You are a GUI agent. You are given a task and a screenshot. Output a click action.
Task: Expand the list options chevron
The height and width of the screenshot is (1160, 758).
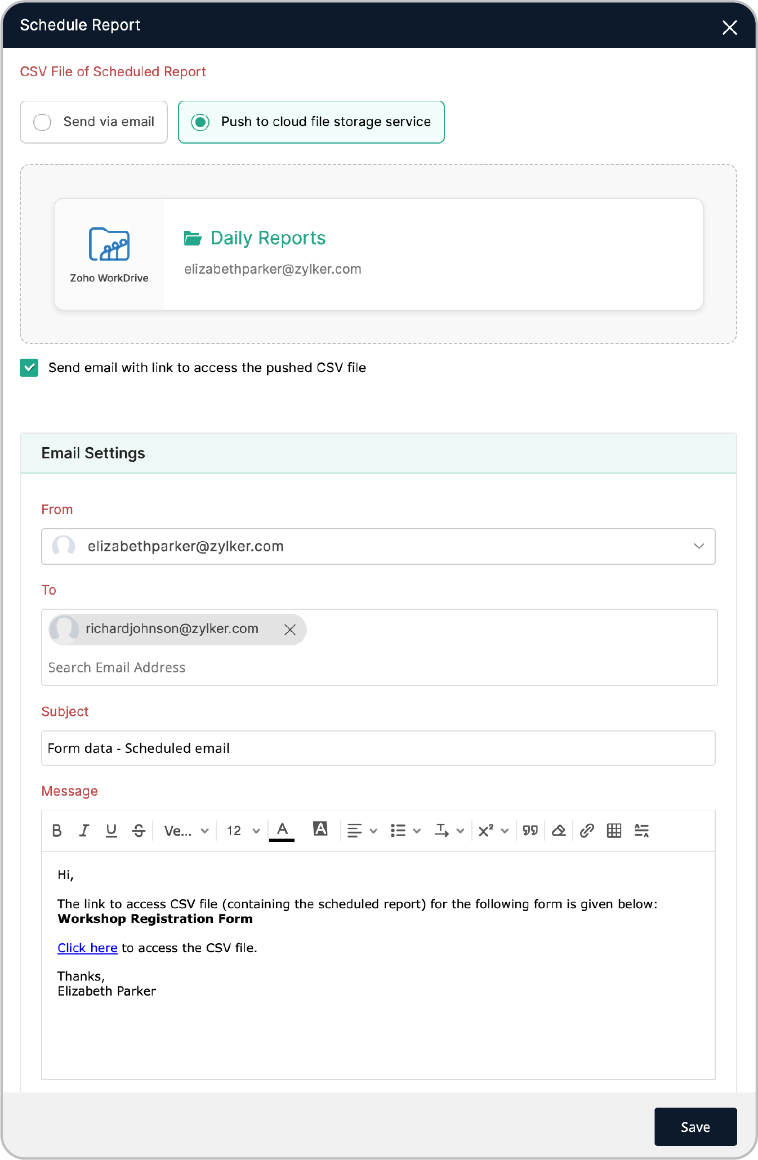point(417,831)
